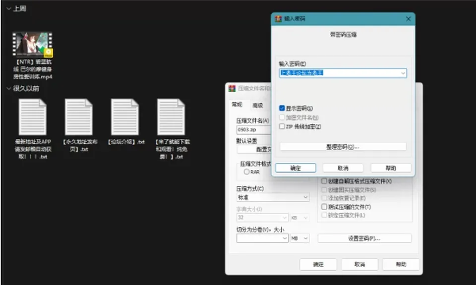
Task: Click 整理密码 button
Action: [343, 147]
